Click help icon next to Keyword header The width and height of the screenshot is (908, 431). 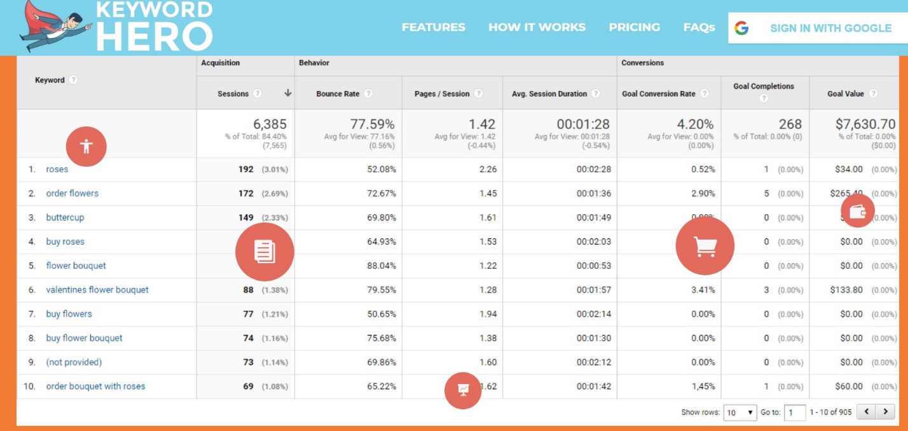coord(73,80)
